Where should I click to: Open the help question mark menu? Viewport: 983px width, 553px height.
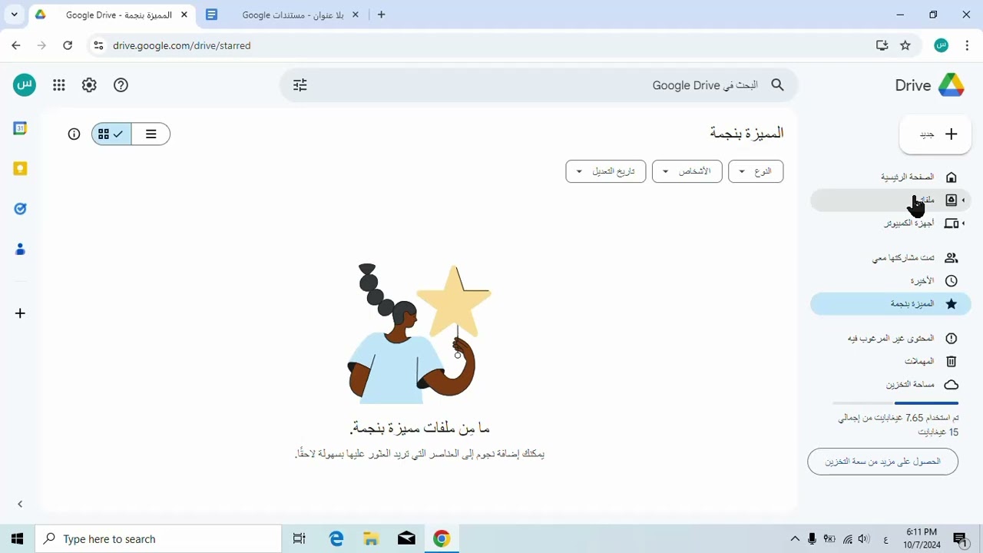121,85
